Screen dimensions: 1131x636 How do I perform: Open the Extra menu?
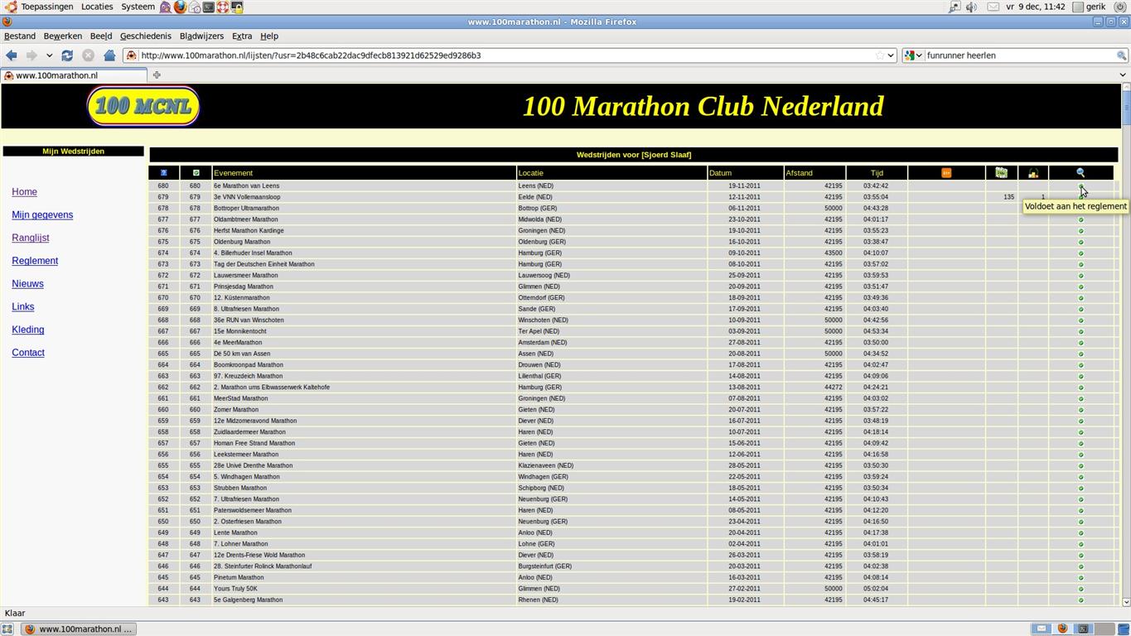(x=242, y=36)
